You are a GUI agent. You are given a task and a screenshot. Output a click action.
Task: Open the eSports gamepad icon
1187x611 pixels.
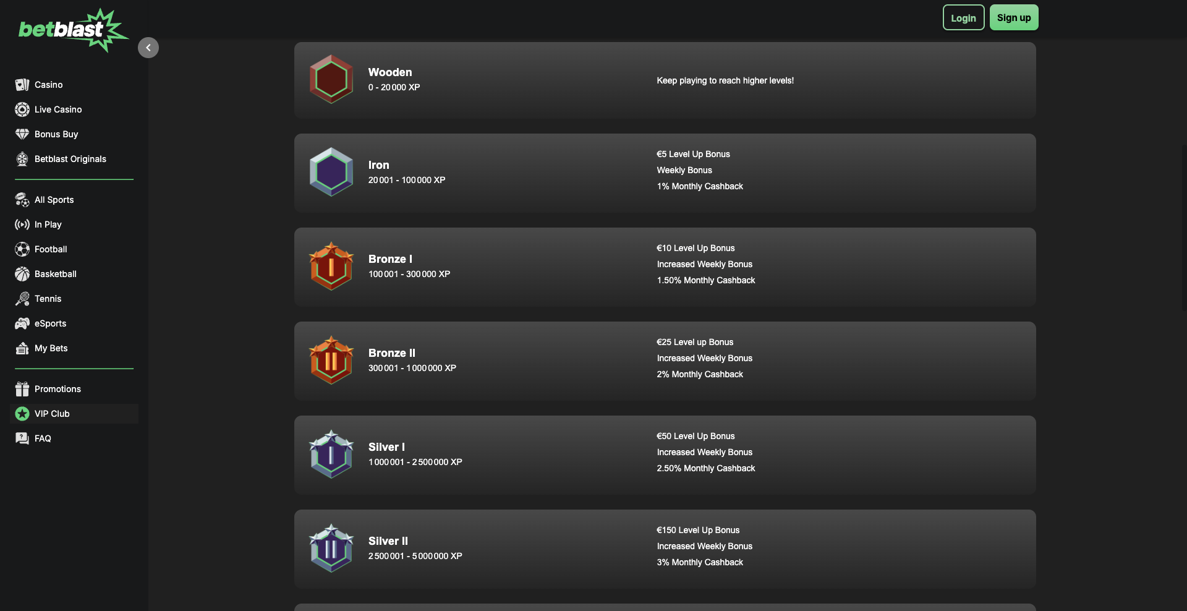coord(22,323)
